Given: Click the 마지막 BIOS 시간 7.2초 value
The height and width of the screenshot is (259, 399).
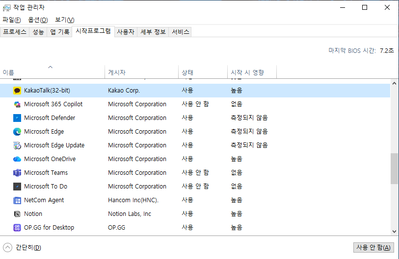Looking at the screenshot, I should tap(387, 50).
